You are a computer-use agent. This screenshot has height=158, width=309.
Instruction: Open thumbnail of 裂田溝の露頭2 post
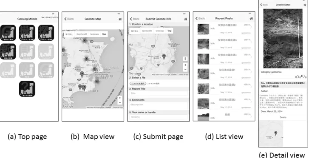(x=203, y=89)
